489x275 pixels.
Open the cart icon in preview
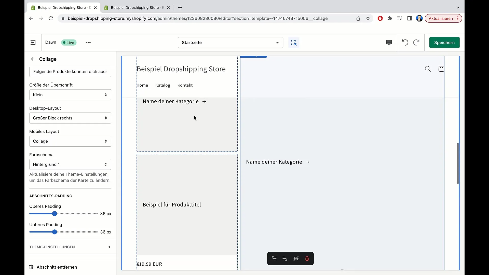441,69
